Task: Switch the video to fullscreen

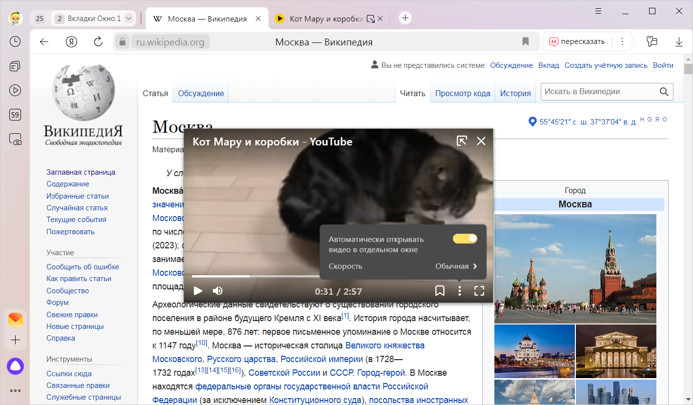Action: 479,291
